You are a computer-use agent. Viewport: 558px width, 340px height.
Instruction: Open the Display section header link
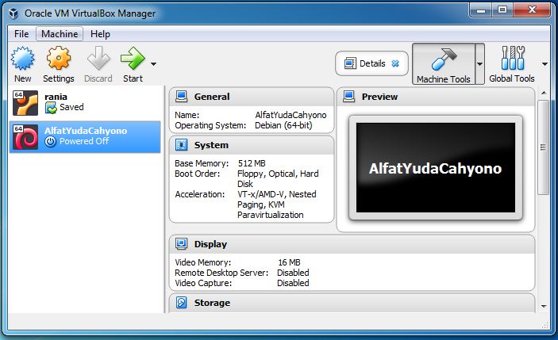[210, 244]
